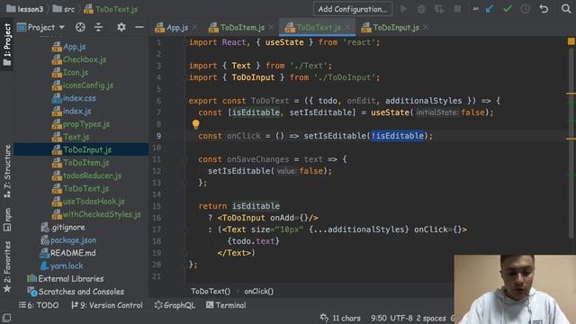Click the src breadcrumb folder
The width and height of the screenshot is (576, 324).
pos(64,9)
